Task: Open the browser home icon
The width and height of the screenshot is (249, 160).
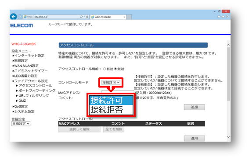Action: 219,17
